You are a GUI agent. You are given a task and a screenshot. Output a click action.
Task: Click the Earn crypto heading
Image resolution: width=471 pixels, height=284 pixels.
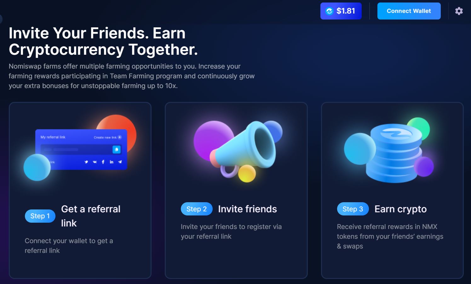400,209
